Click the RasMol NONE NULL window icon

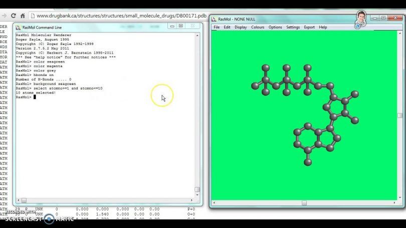(214, 19)
